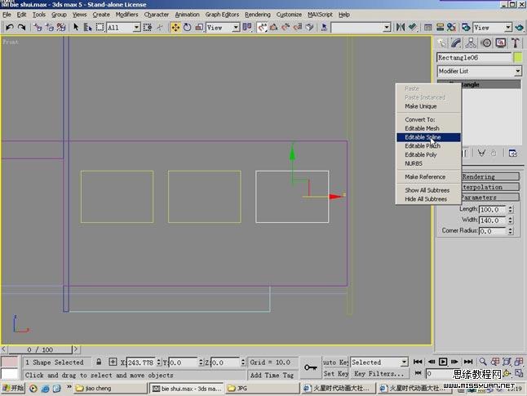Image resolution: width=527 pixels, height=396 pixels.
Task: Choose the Select and Rotate tool
Action: tap(187, 27)
